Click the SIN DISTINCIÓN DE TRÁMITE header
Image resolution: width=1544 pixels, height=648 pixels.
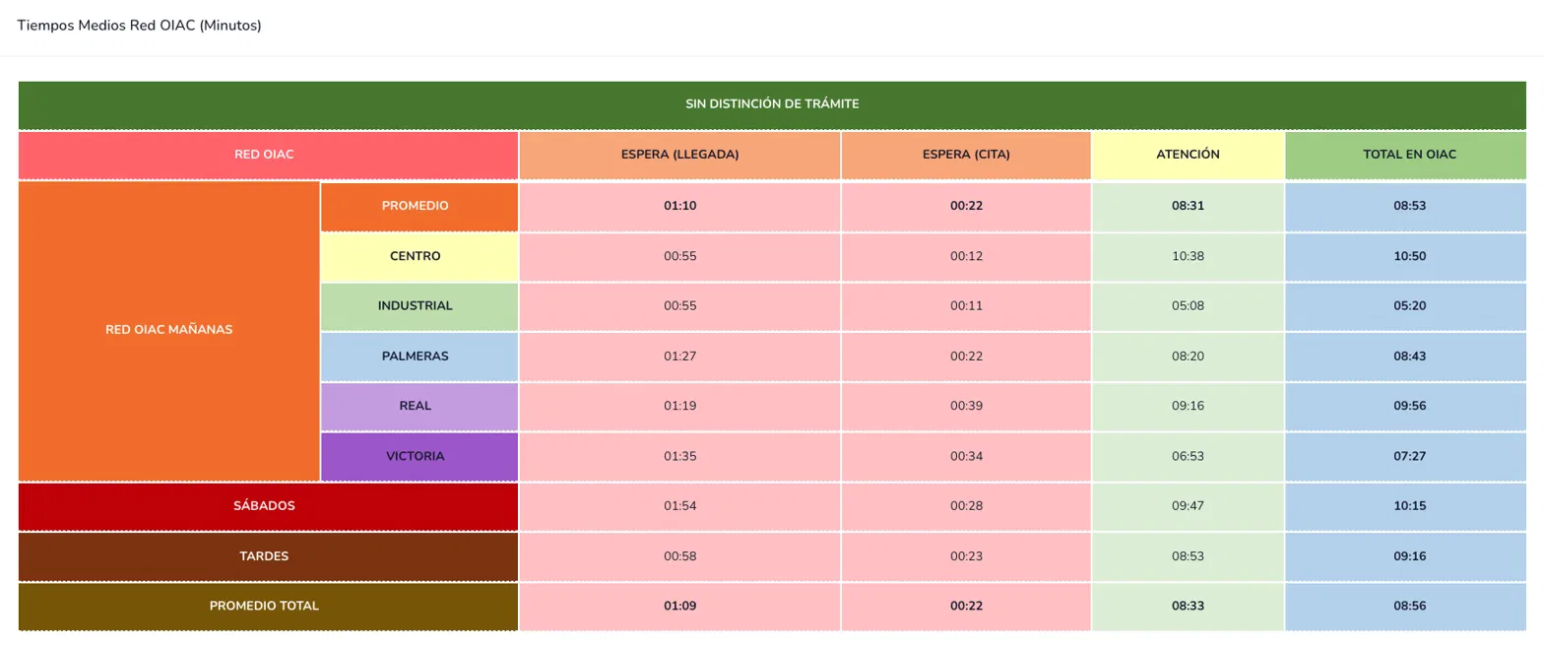pos(772,104)
